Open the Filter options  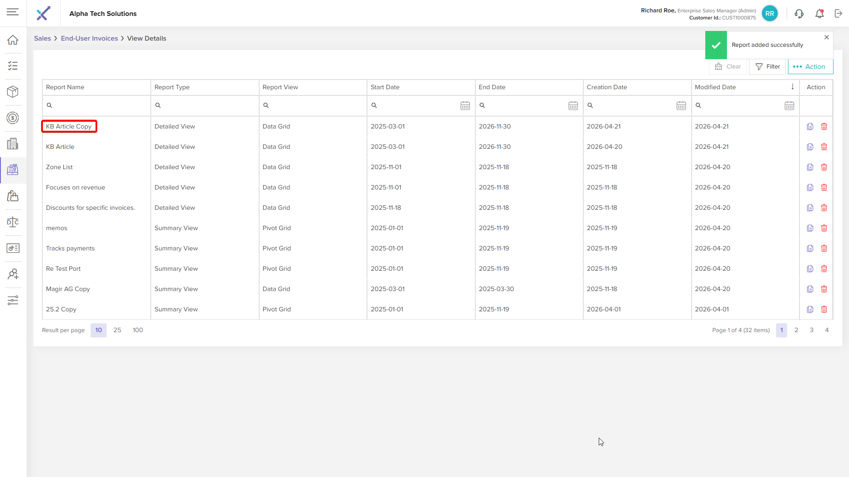click(768, 67)
